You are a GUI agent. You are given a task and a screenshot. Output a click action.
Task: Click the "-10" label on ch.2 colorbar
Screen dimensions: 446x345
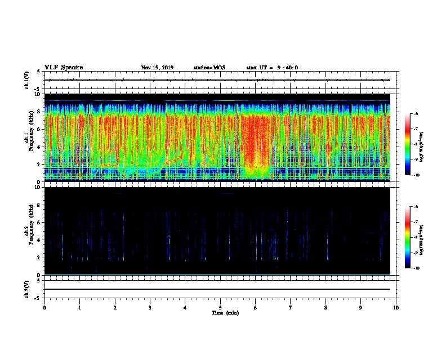pyautogui.click(x=416, y=268)
